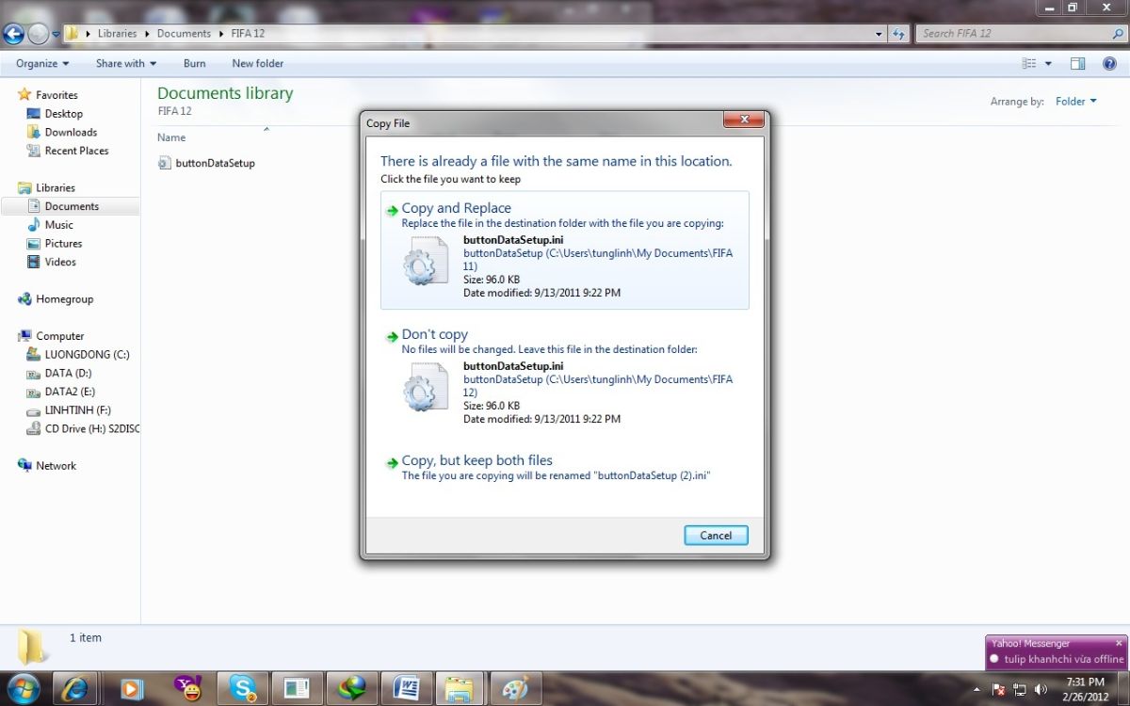Click the Name column header
Image resolution: width=1130 pixels, height=706 pixels.
pyautogui.click(x=171, y=137)
